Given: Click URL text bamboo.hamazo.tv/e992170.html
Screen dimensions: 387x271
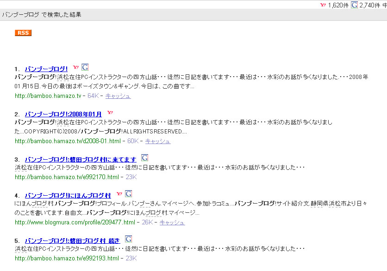Looking at the screenshot, I should pyautogui.click(x=67, y=177).
